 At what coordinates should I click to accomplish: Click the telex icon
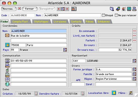[x=7, y=75]
